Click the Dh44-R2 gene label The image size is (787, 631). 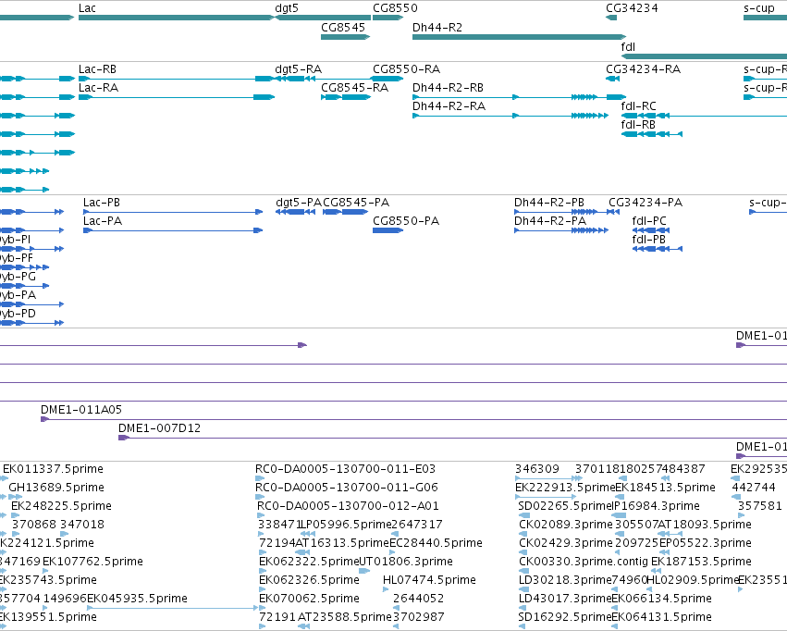(437, 28)
